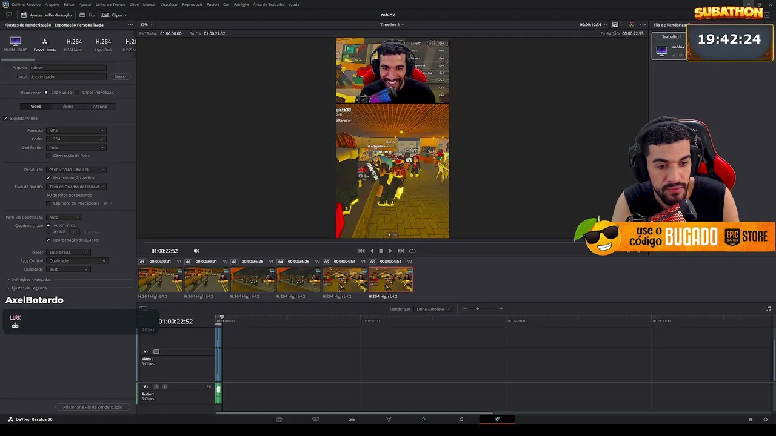Jump to first frame in viewer
The width and height of the screenshot is (776, 436).
[361, 251]
